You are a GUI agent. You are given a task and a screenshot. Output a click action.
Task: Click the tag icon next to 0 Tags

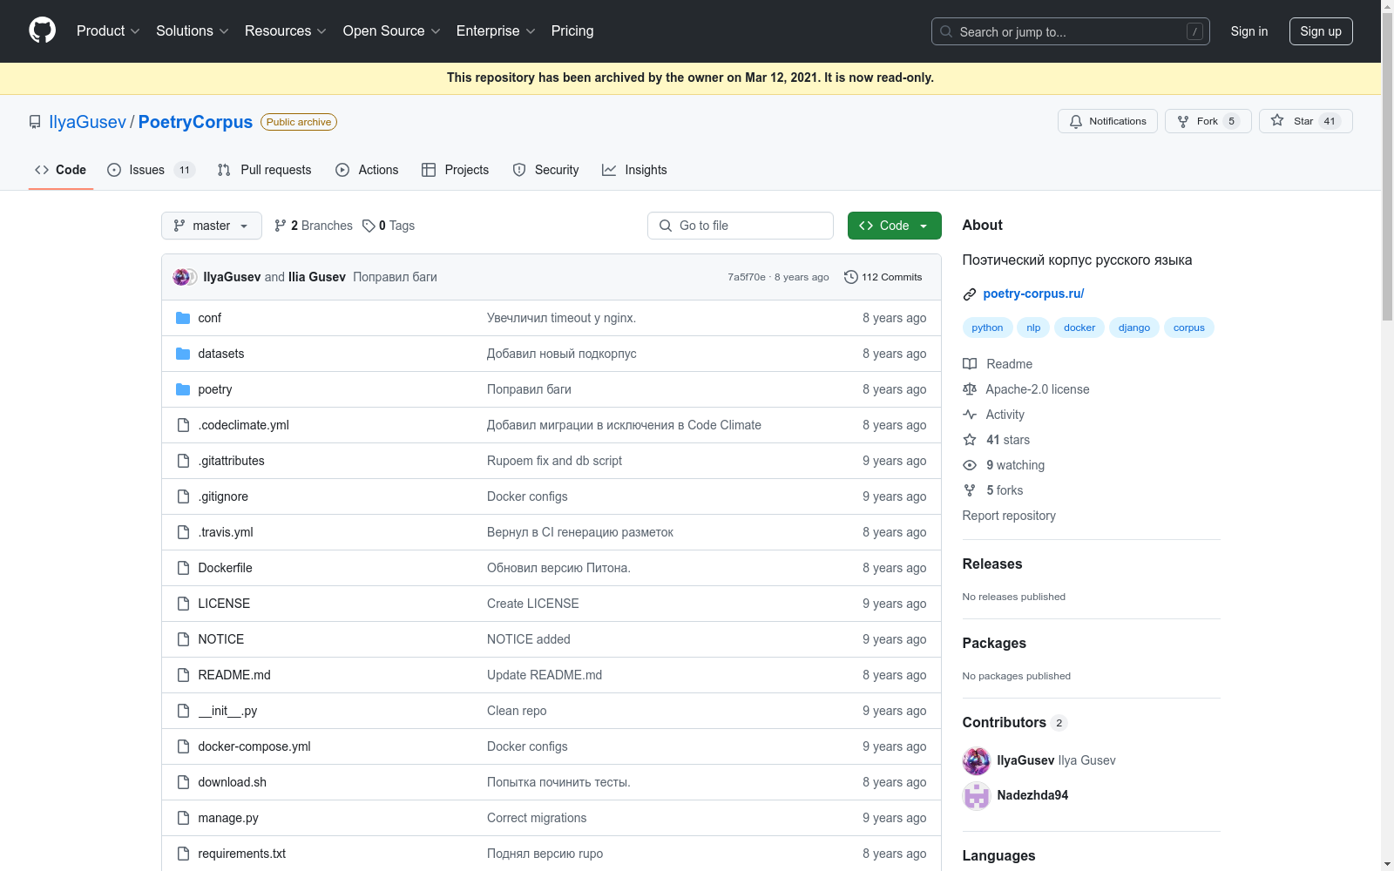[369, 226]
